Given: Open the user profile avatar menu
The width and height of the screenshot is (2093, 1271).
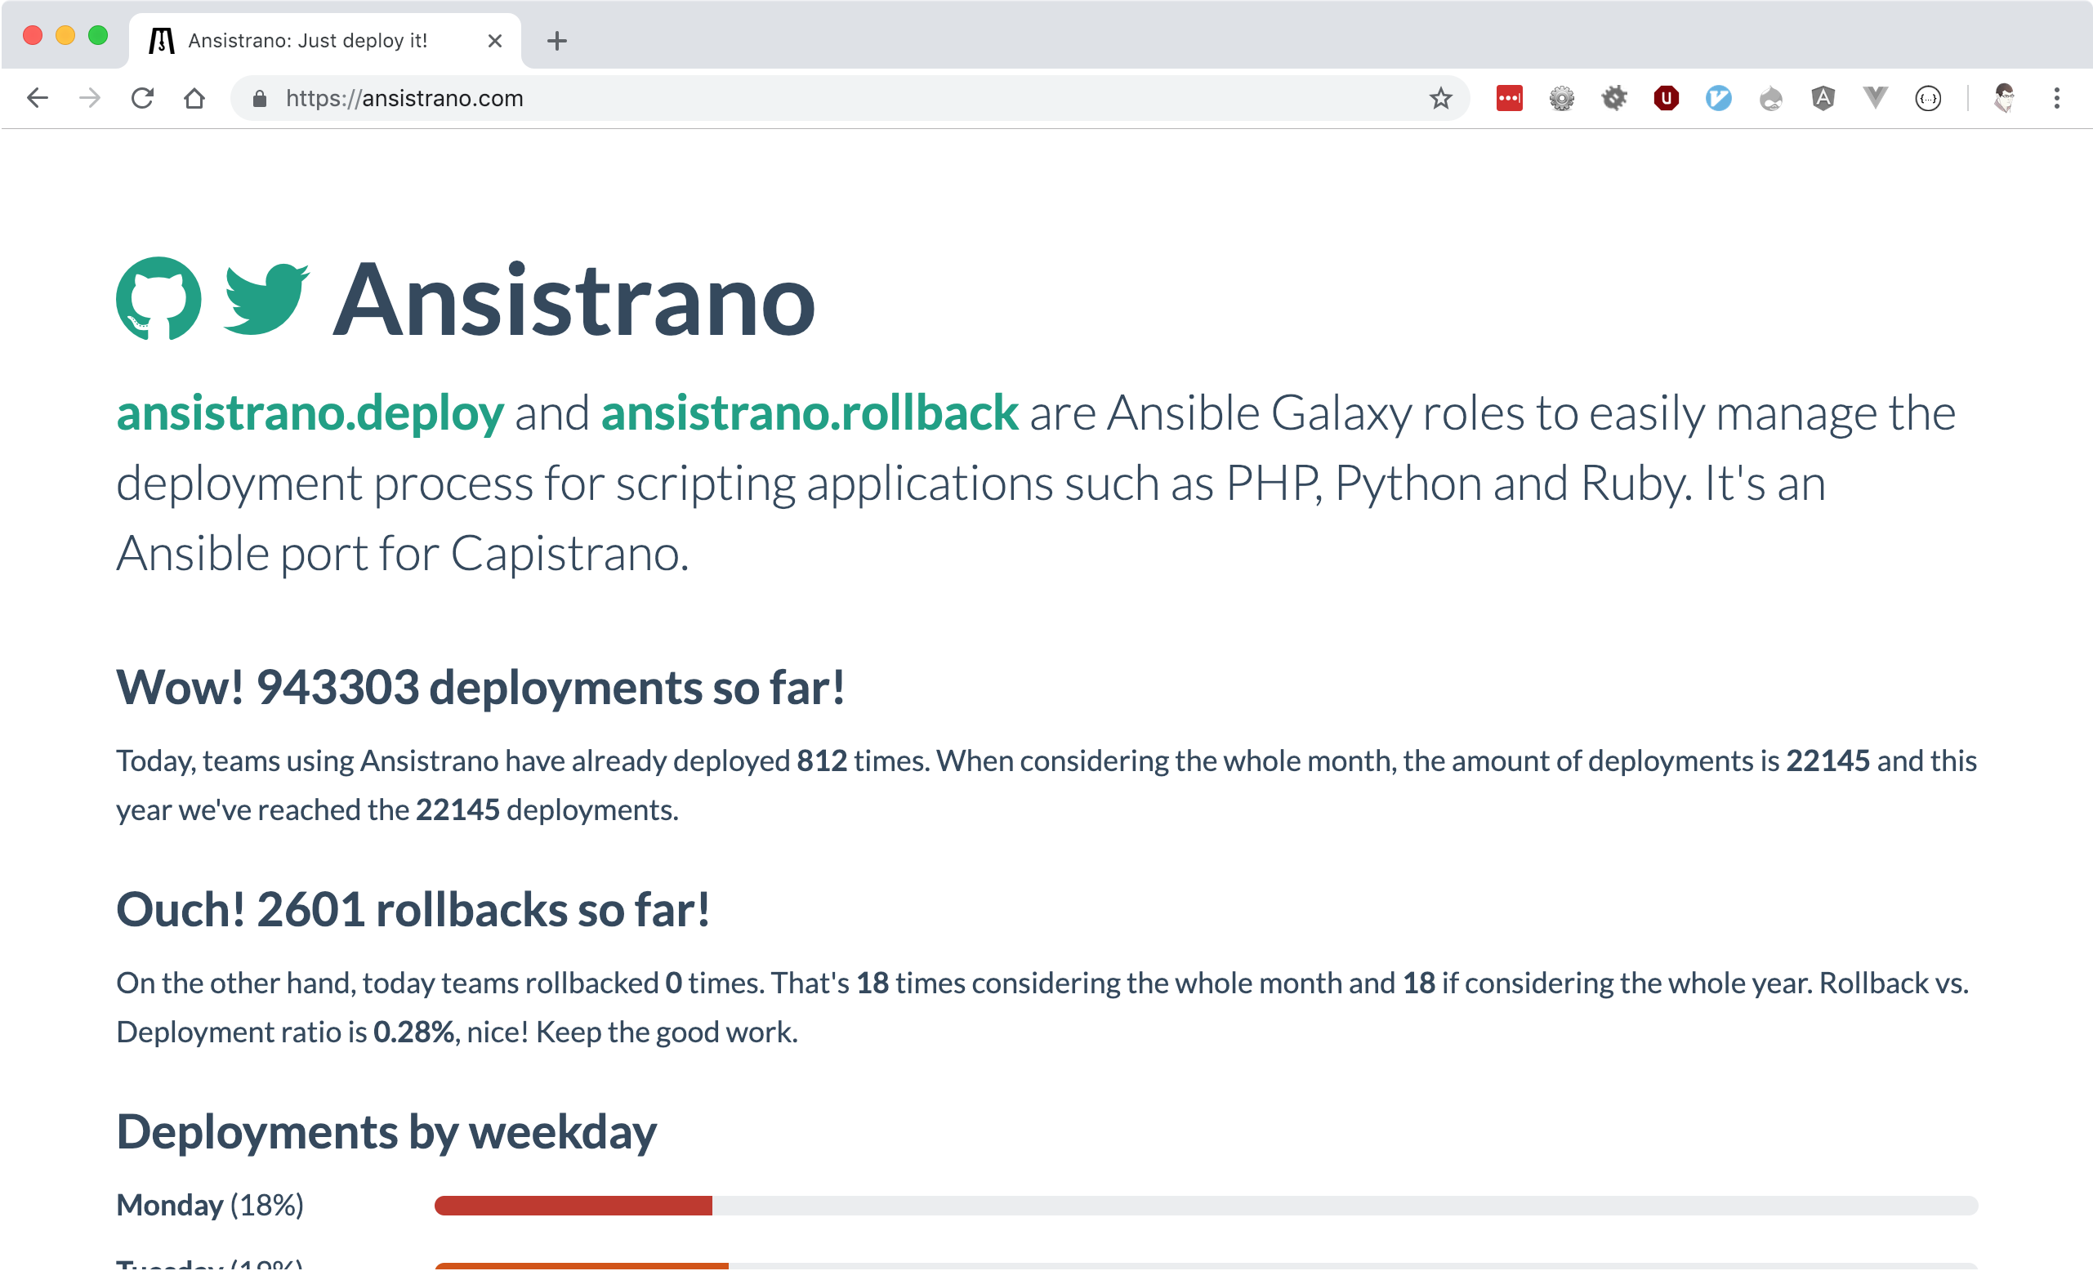Looking at the screenshot, I should coord(2004,99).
